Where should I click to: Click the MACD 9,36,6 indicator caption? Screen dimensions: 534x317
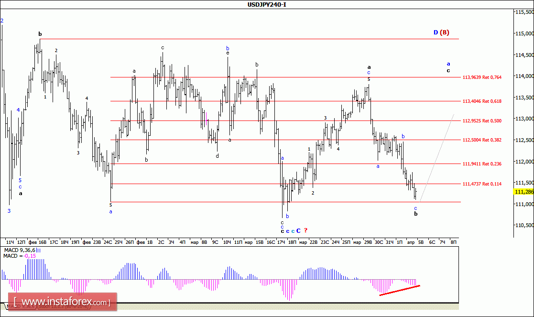[20, 250]
